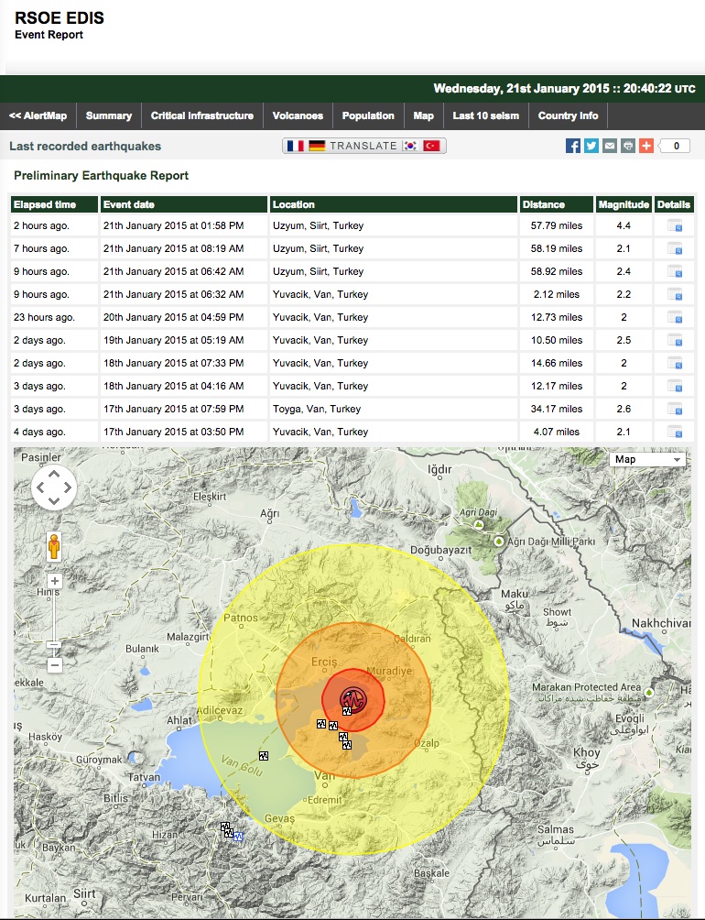This screenshot has height=920, width=705.
Task: Click the Preliminary Earthquake Report heading
Action: pos(102,175)
